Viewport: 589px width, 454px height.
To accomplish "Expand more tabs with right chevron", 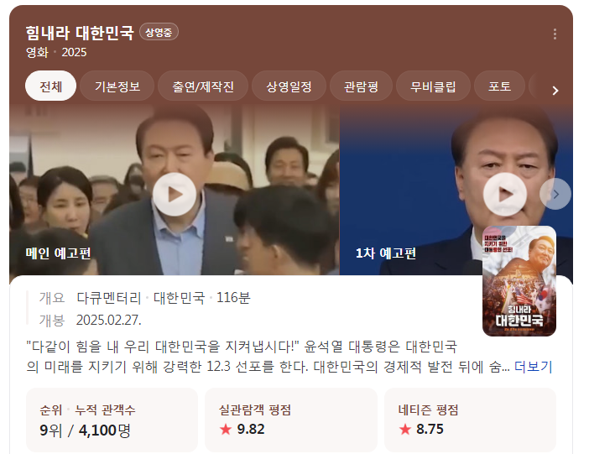I will [555, 91].
